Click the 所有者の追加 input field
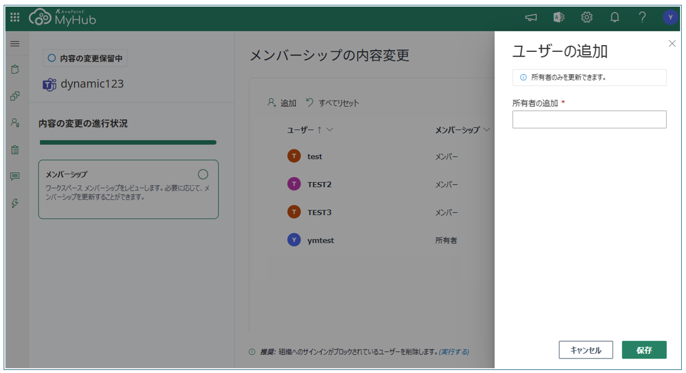Screen dimensions: 686x373 (589, 119)
